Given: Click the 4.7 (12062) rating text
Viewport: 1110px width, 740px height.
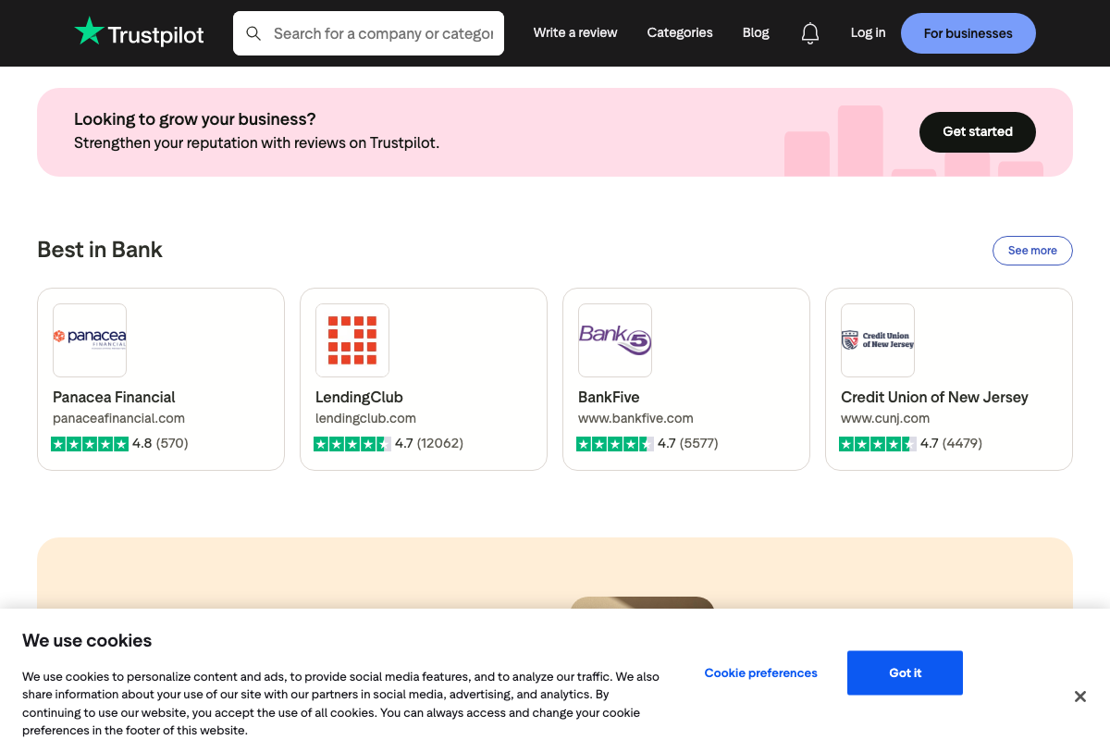Looking at the screenshot, I should pos(429,444).
